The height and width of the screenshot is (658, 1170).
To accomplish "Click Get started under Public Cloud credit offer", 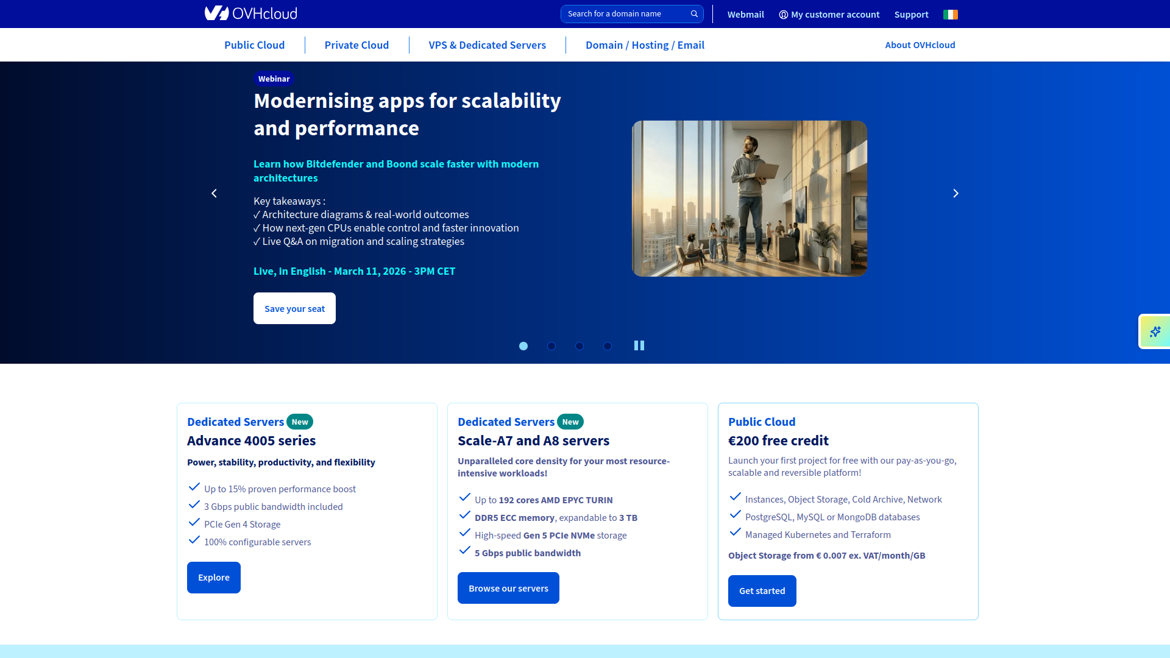I will (762, 590).
